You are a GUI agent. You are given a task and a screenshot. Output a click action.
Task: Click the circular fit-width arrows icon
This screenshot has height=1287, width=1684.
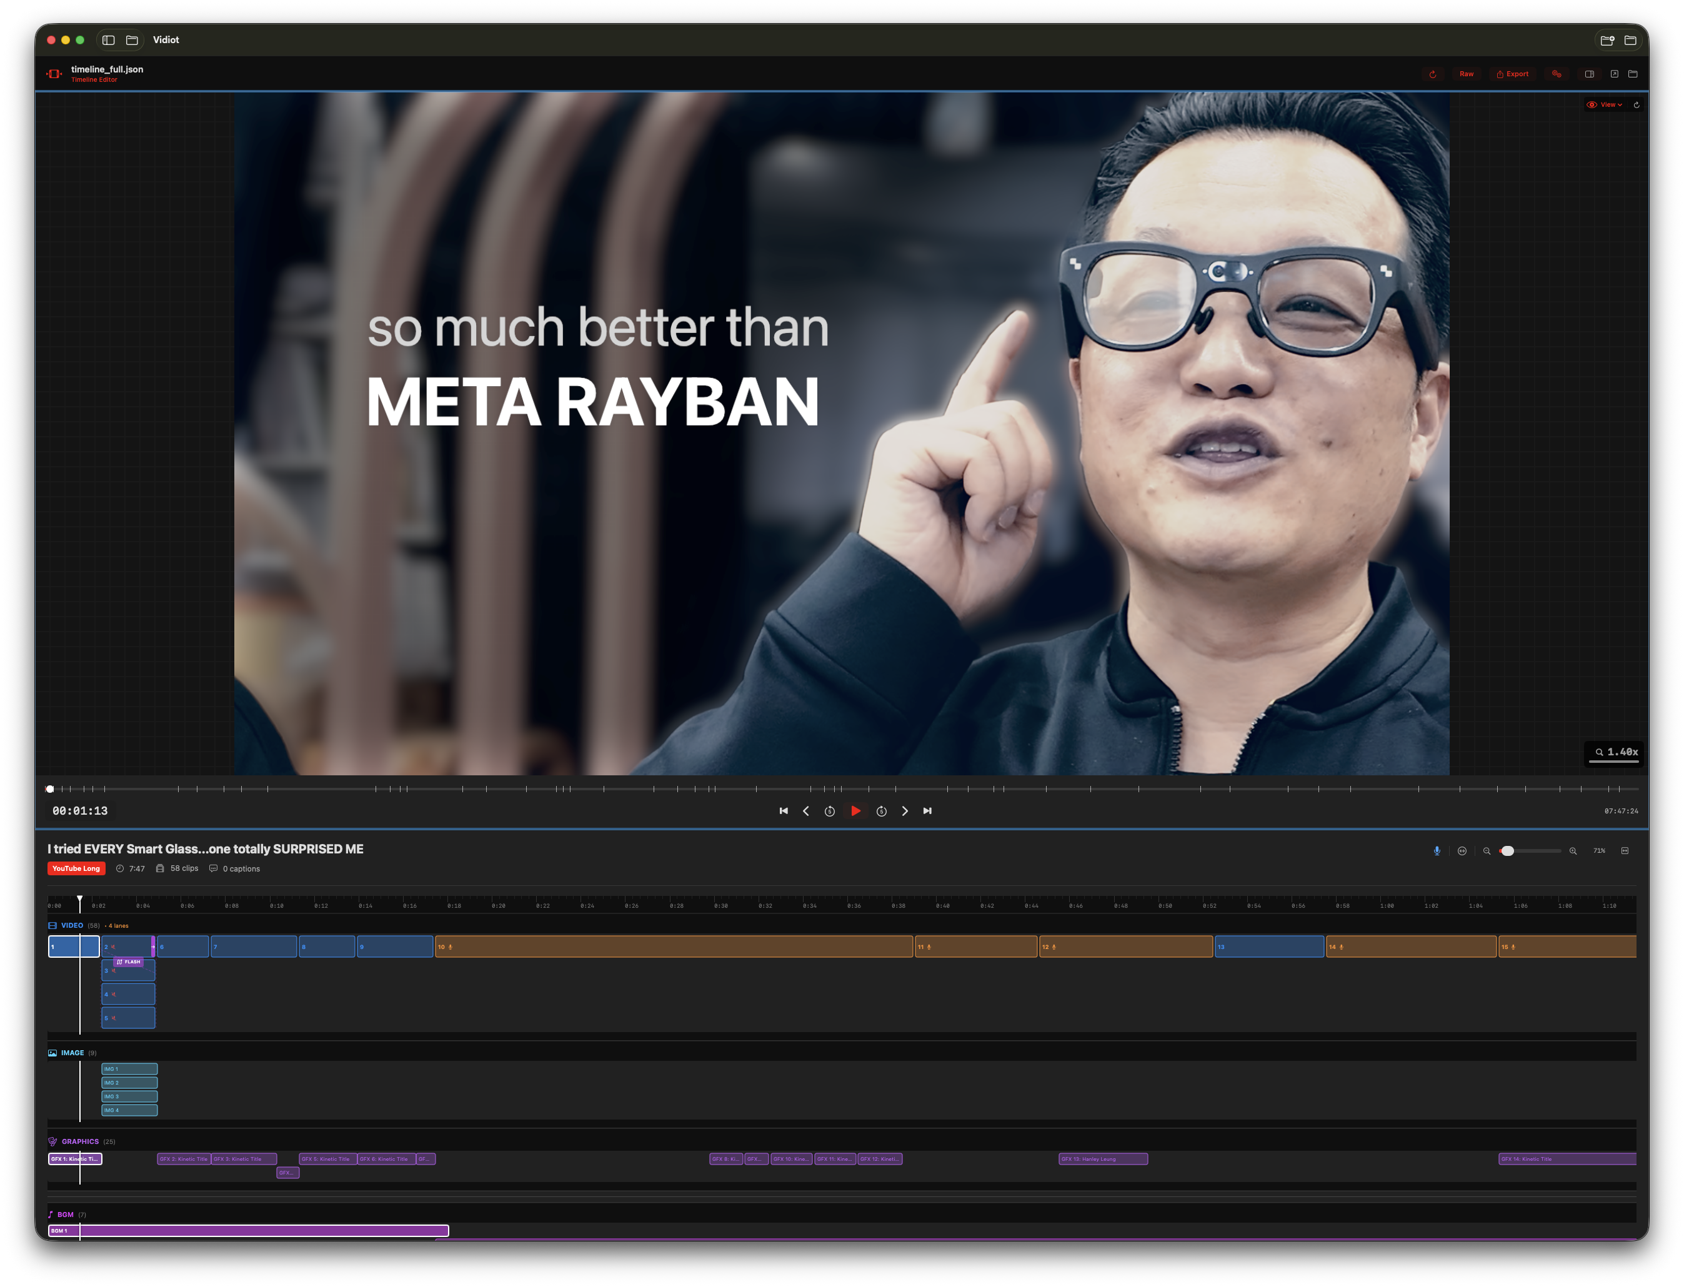point(1462,850)
